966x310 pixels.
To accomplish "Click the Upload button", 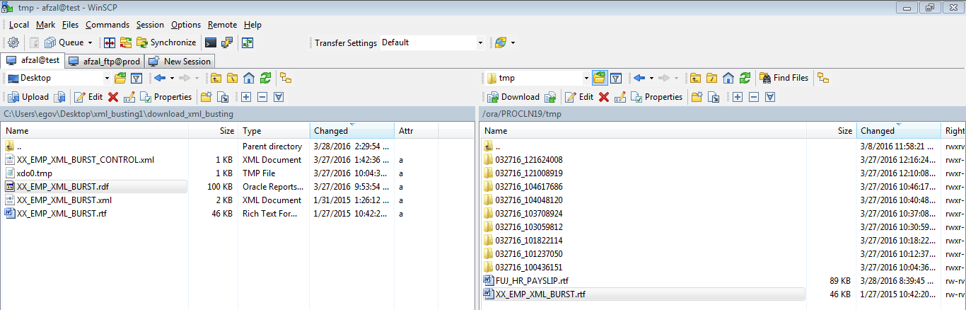I will click(x=29, y=97).
